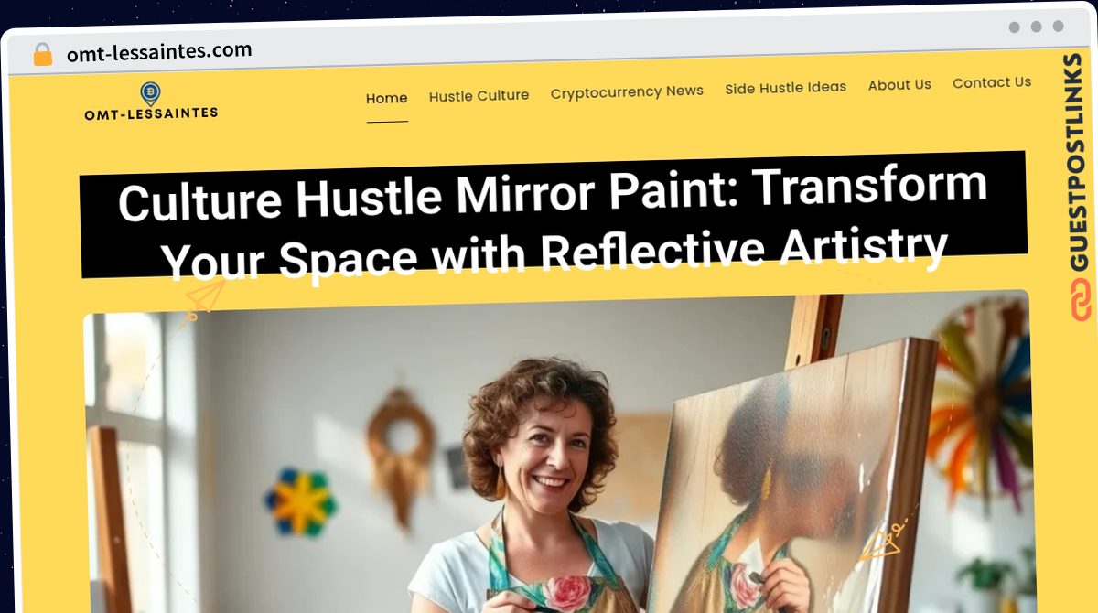Visit the About Us page
This screenshot has width=1098, height=613.
(899, 85)
